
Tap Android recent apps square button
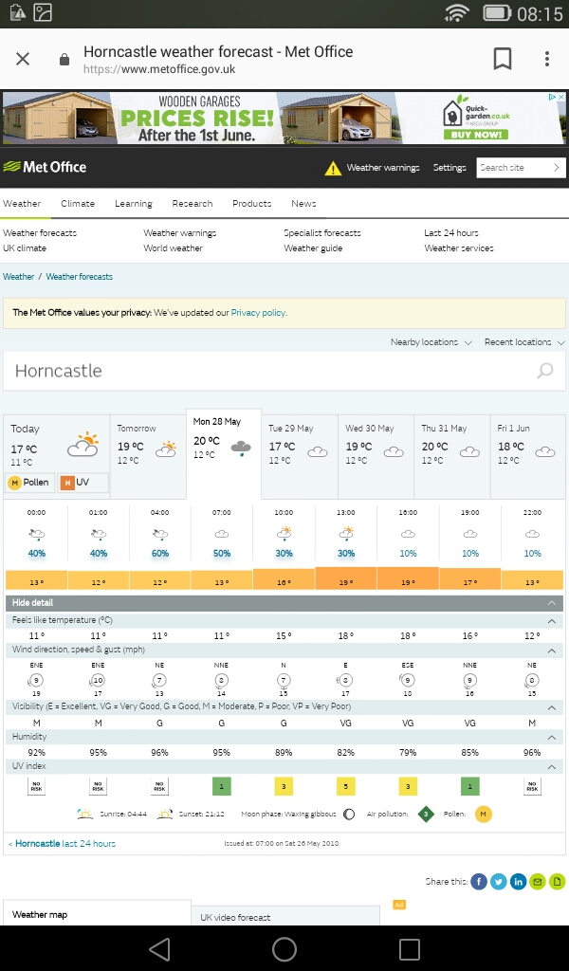pyautogui.click(x=410, y=948)
